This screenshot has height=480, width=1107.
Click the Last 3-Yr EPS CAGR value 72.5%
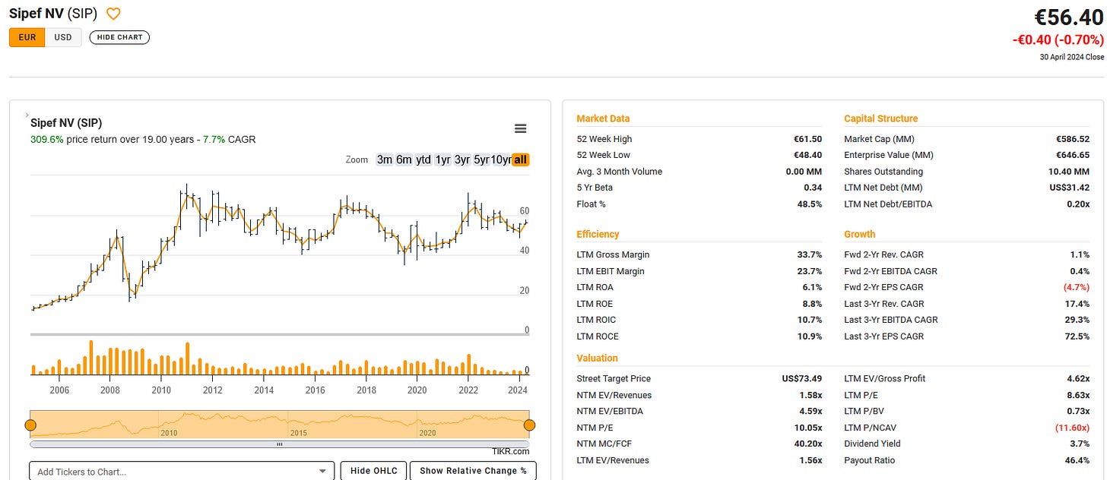point(1077,336)
